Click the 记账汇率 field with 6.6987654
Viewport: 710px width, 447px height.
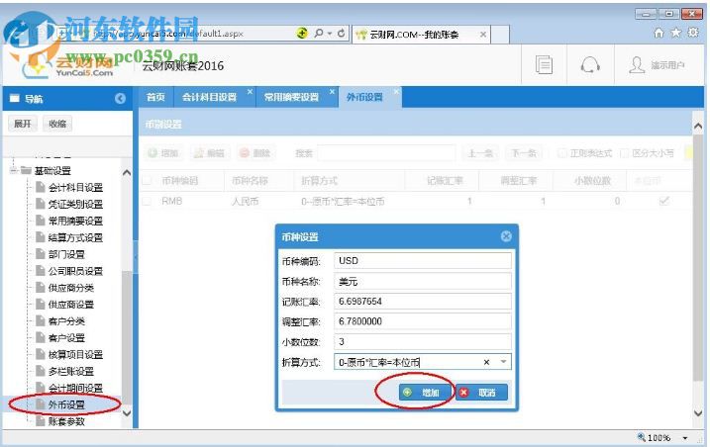pyautogui.click(x=423, y=302)
